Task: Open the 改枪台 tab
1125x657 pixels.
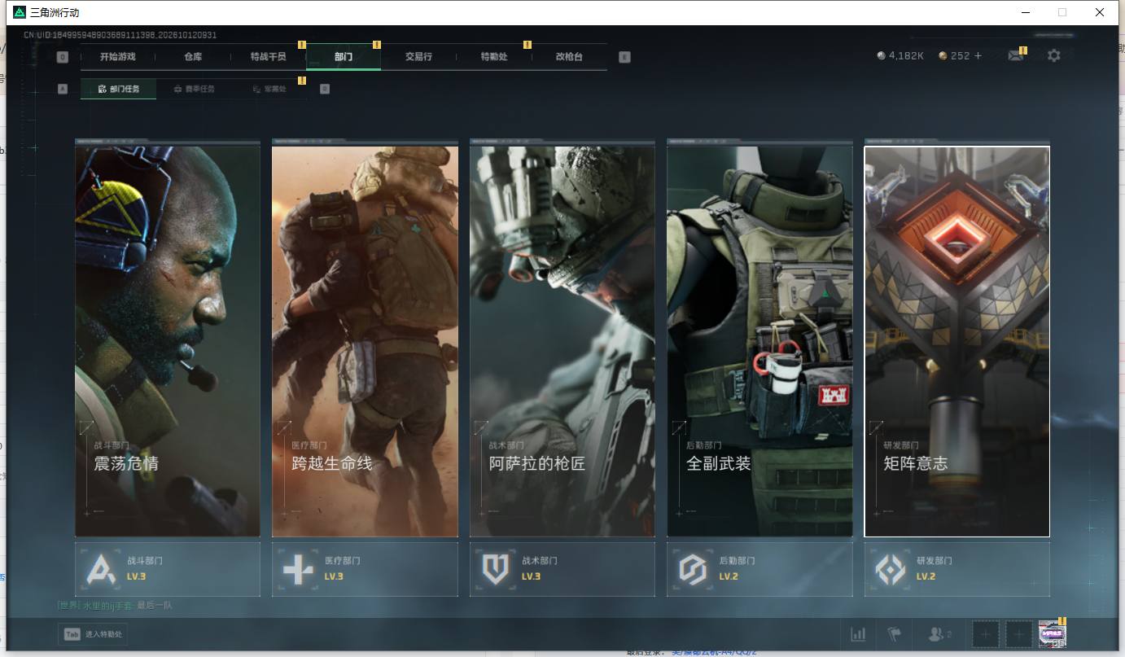Action: (x=569, y=57)
